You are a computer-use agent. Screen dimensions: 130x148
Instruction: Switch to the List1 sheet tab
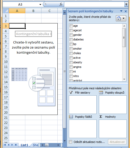pos(24,145)
